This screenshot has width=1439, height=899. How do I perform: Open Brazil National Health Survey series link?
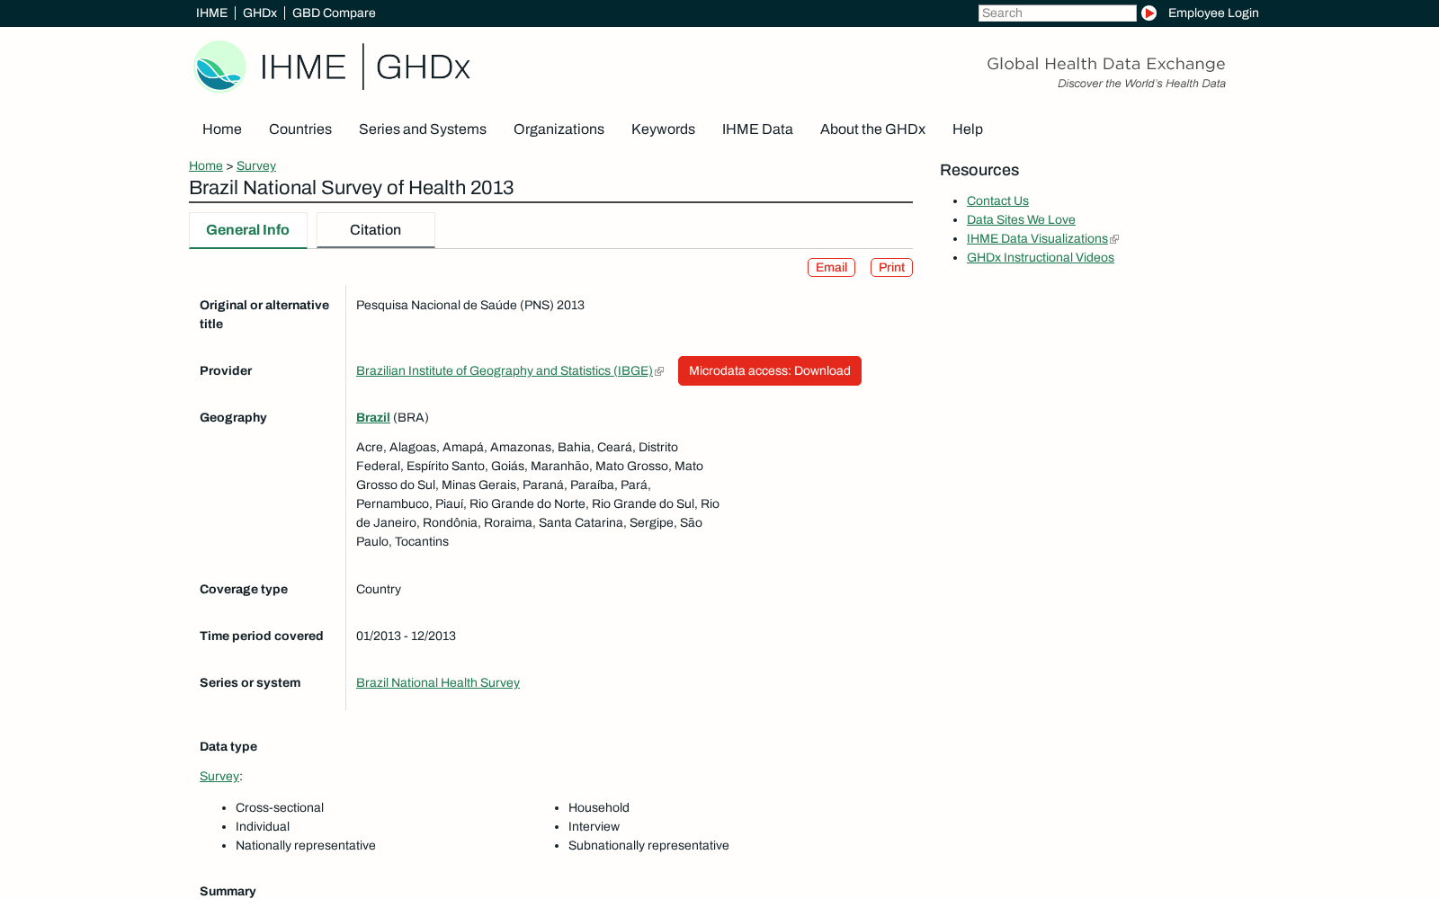tap(438, 682)
